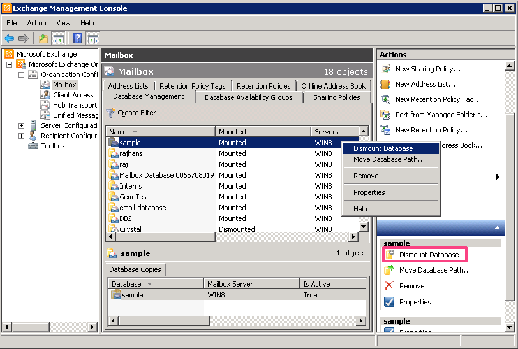Open the submenu arrow in Actions pane
Screen dimensions: 518x349
pyautogui.click(x=498, y=177)
